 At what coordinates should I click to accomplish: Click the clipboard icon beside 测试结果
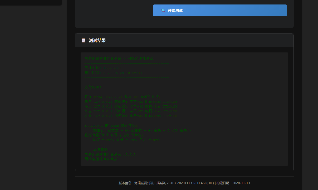click(84, 40)
